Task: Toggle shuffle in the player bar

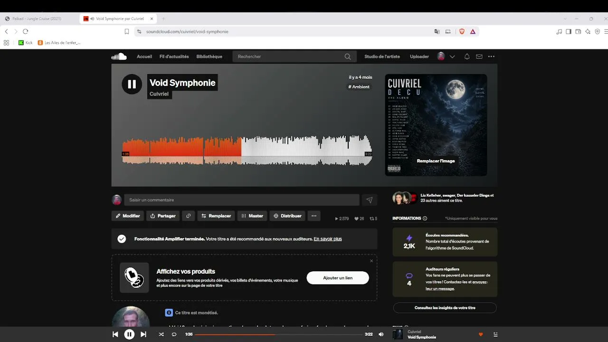Action: [x=161, y=334]
